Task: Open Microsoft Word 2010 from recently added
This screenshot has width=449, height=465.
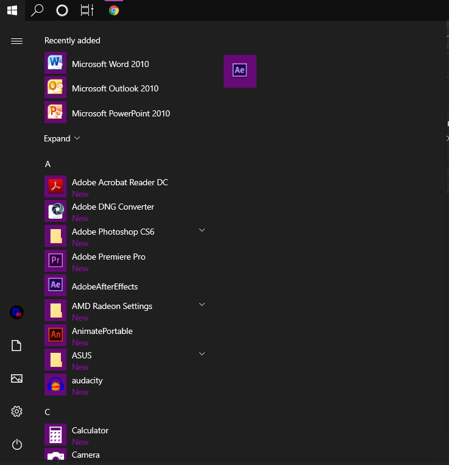Action: 110,64
